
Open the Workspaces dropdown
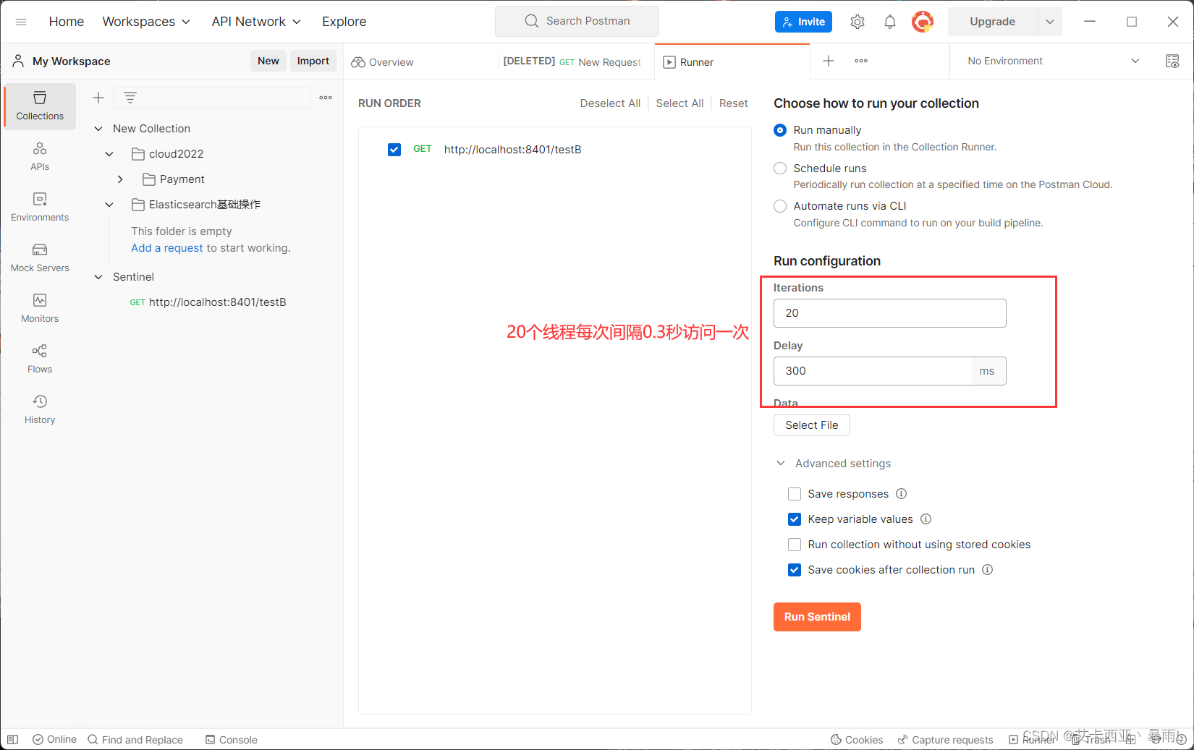point(146,22)
